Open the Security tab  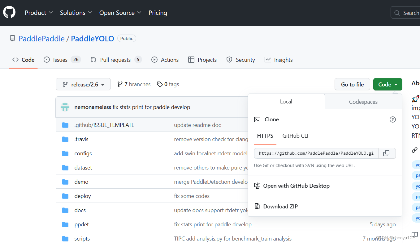[x=241, y=60]
